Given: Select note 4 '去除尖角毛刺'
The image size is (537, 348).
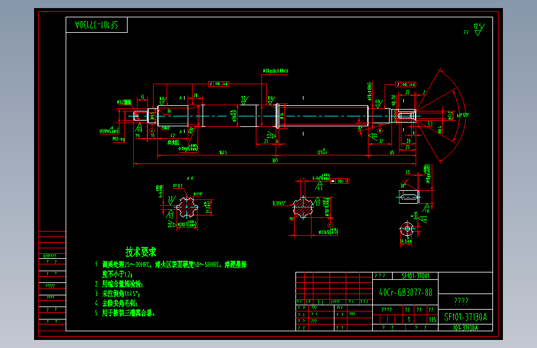Looking at the screenshot, I should (x=116, y=303).
